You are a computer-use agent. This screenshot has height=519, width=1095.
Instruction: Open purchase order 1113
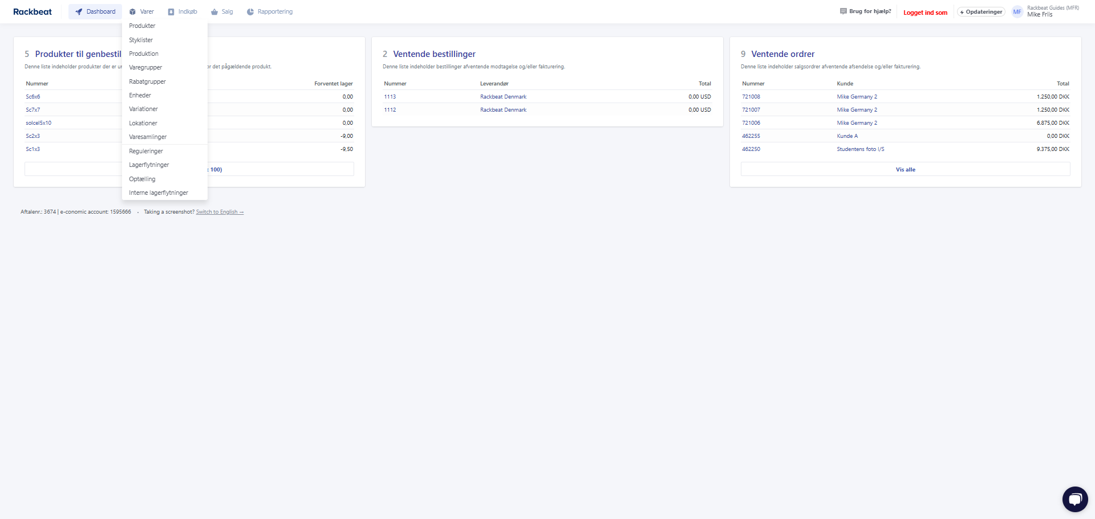[x=390, y=97]
